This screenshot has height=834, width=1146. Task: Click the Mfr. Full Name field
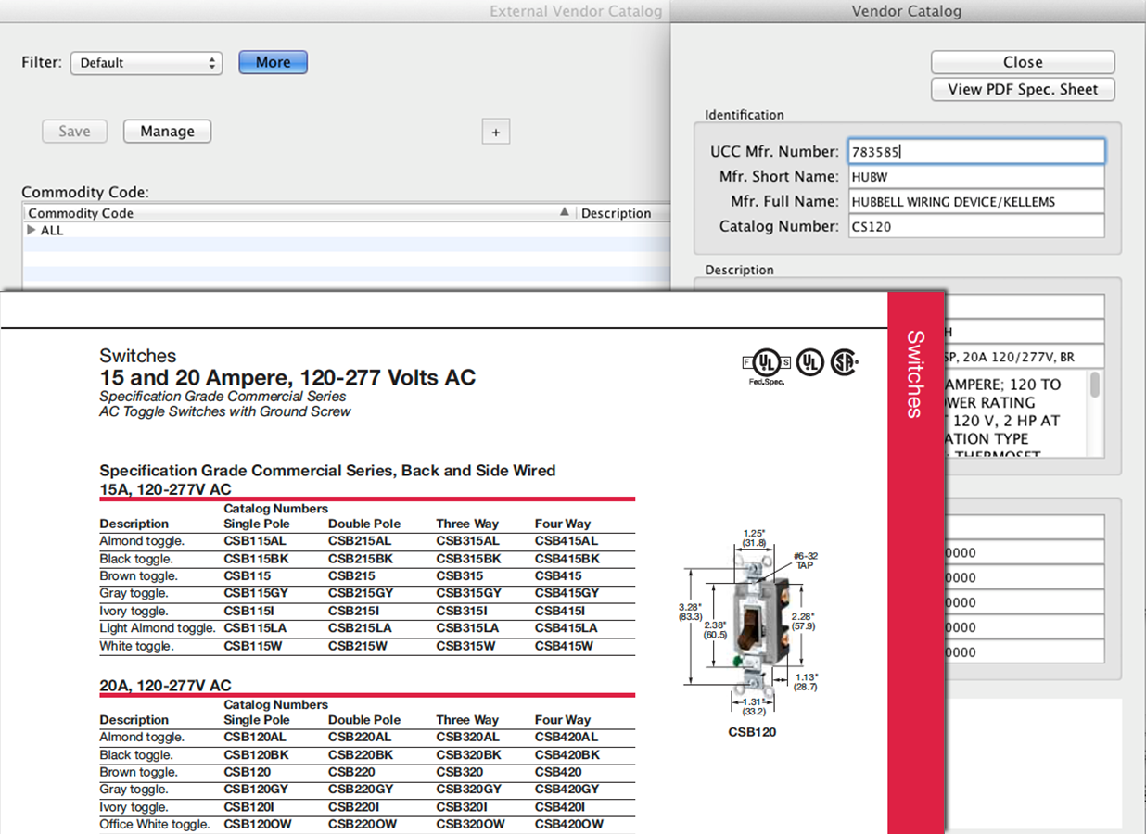pyautogui.click(x=975, y=201)
